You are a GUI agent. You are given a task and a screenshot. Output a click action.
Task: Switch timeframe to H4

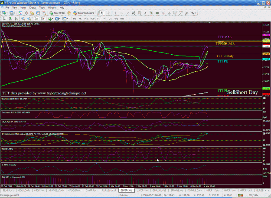tap(104, 19)
